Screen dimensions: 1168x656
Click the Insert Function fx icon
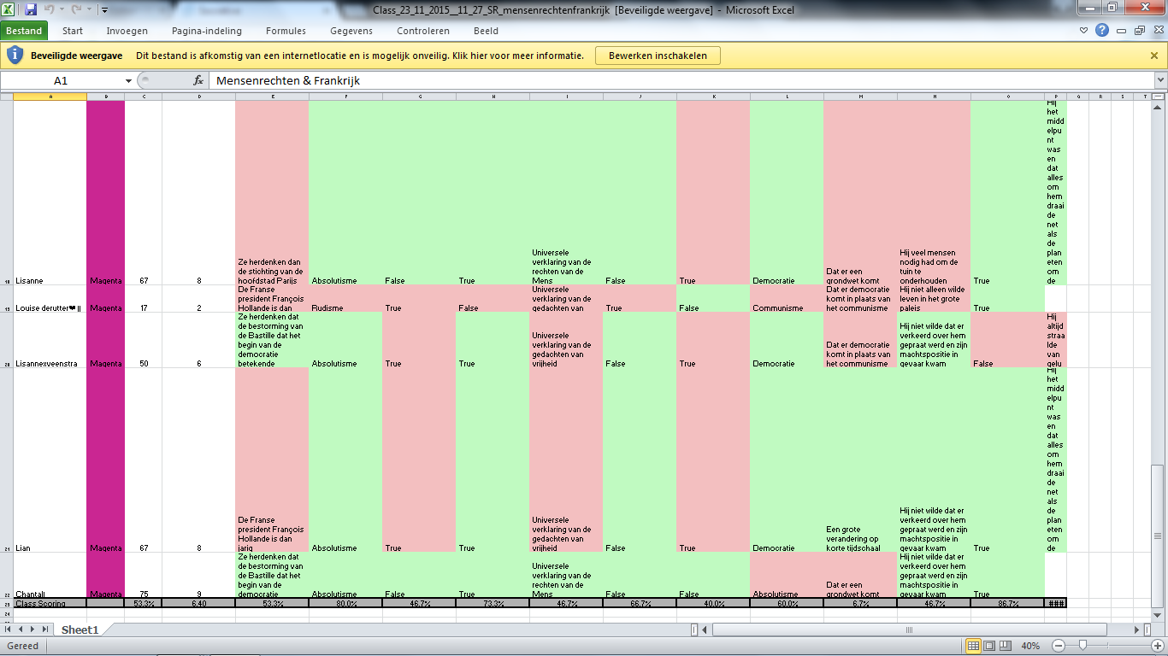(198, 80)
